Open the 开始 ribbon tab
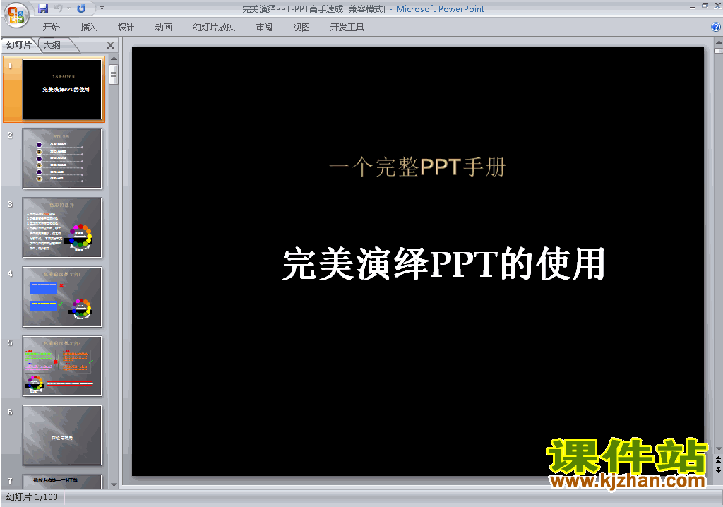The height and width of the screenshot is (507, 723). [x=51, y=28]
